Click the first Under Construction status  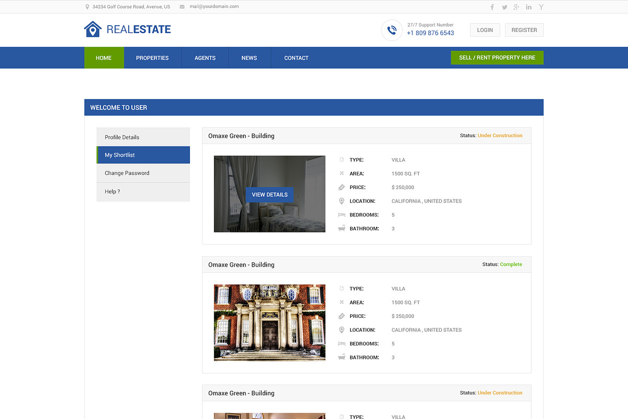(x=500, y=136)
